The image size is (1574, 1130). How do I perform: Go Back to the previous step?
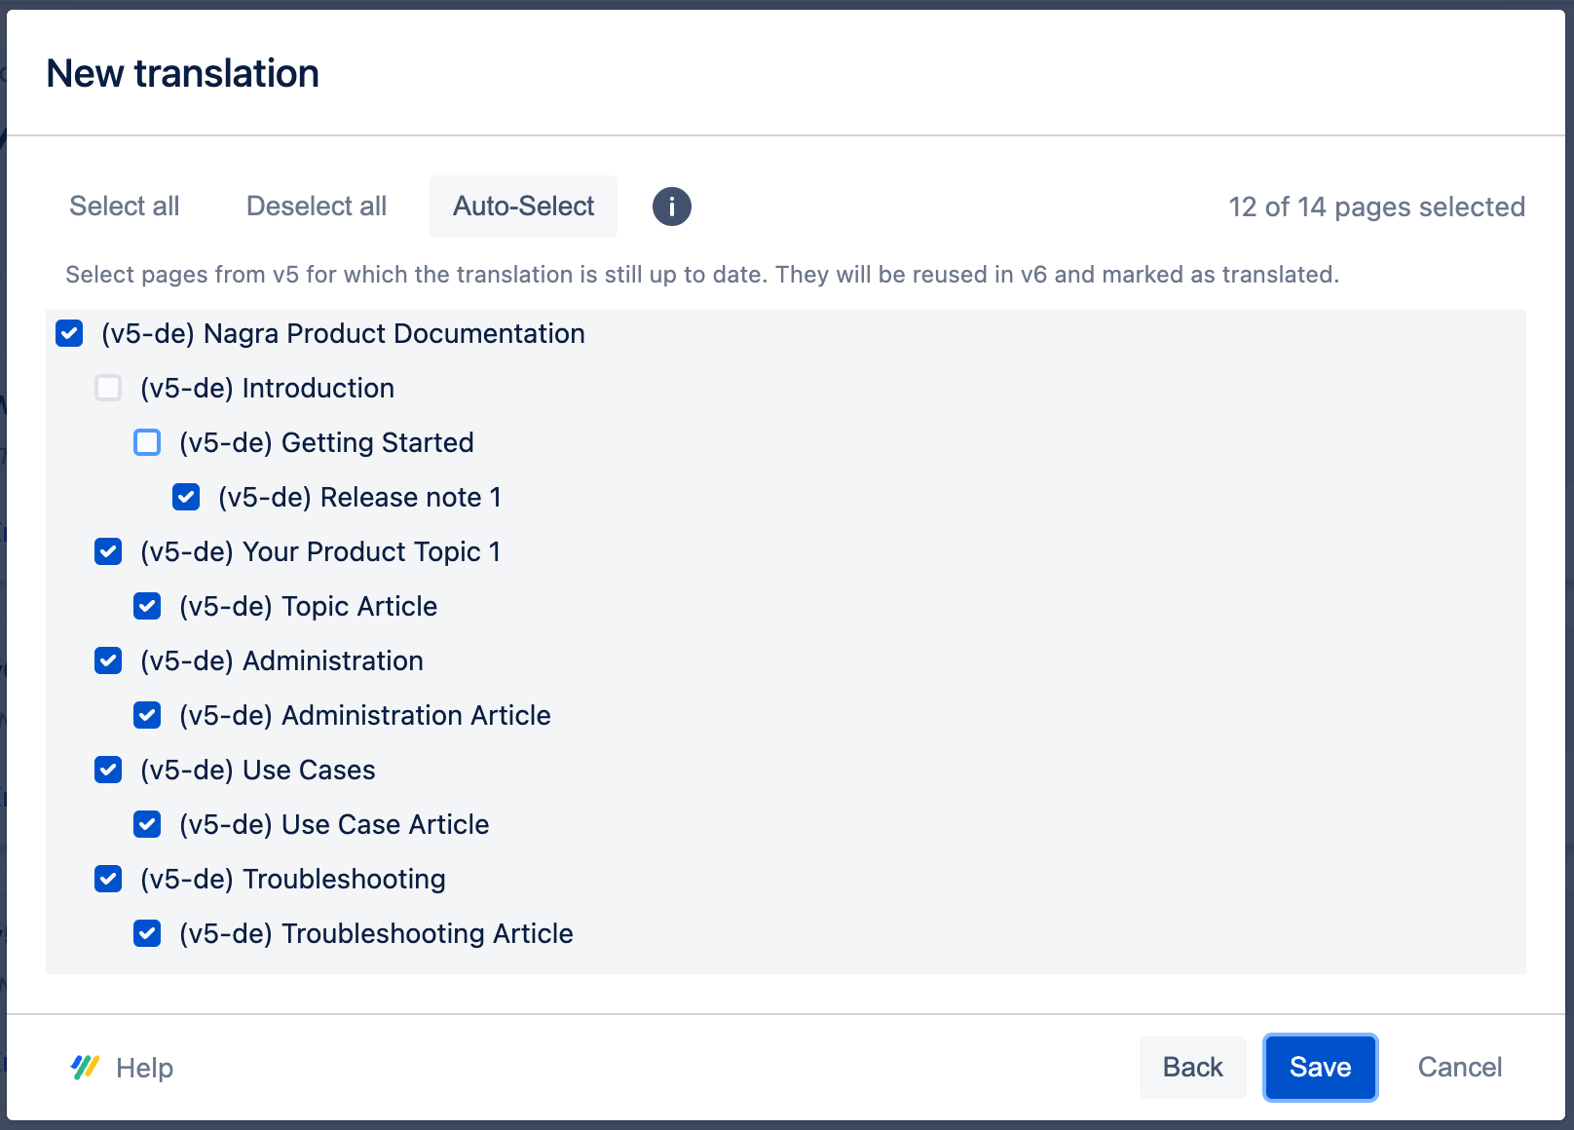(1192, 1068)
